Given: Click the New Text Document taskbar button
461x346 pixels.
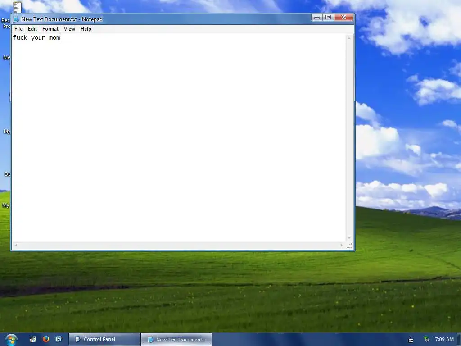Looking at the screenshot, I should 176,339.
